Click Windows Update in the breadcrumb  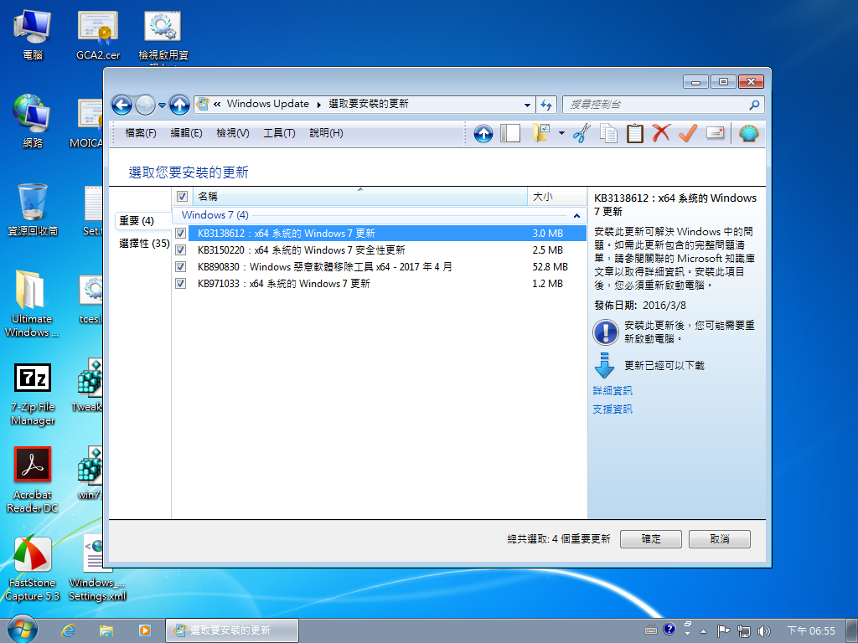point(268,104)
